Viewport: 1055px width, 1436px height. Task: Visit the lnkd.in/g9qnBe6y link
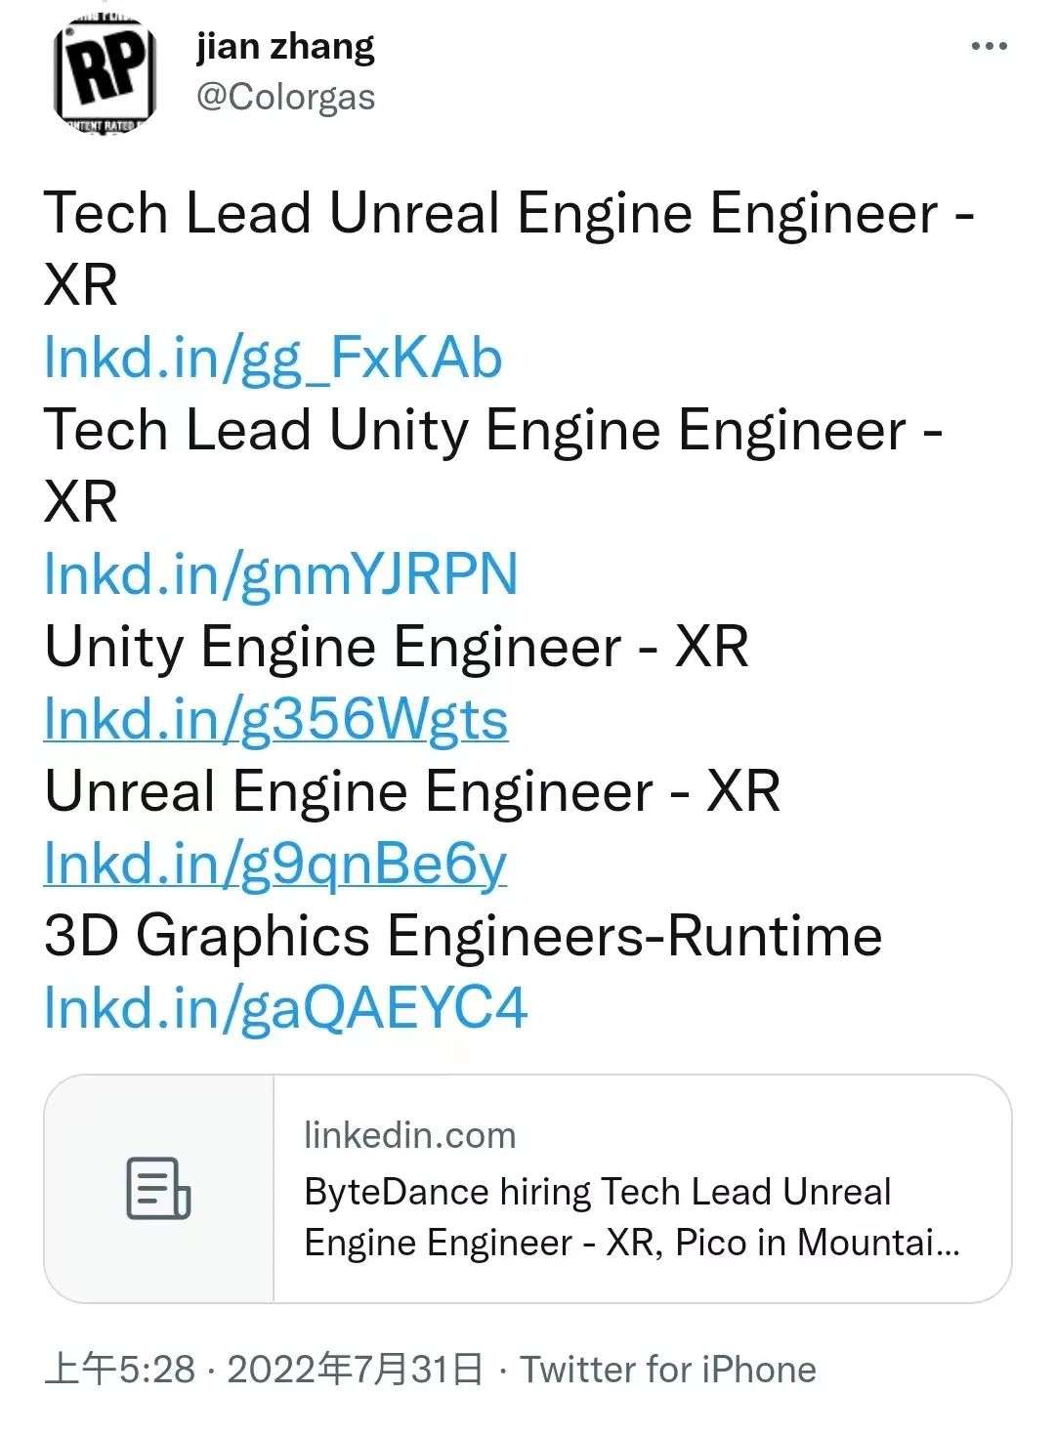[x=274, y=865]
